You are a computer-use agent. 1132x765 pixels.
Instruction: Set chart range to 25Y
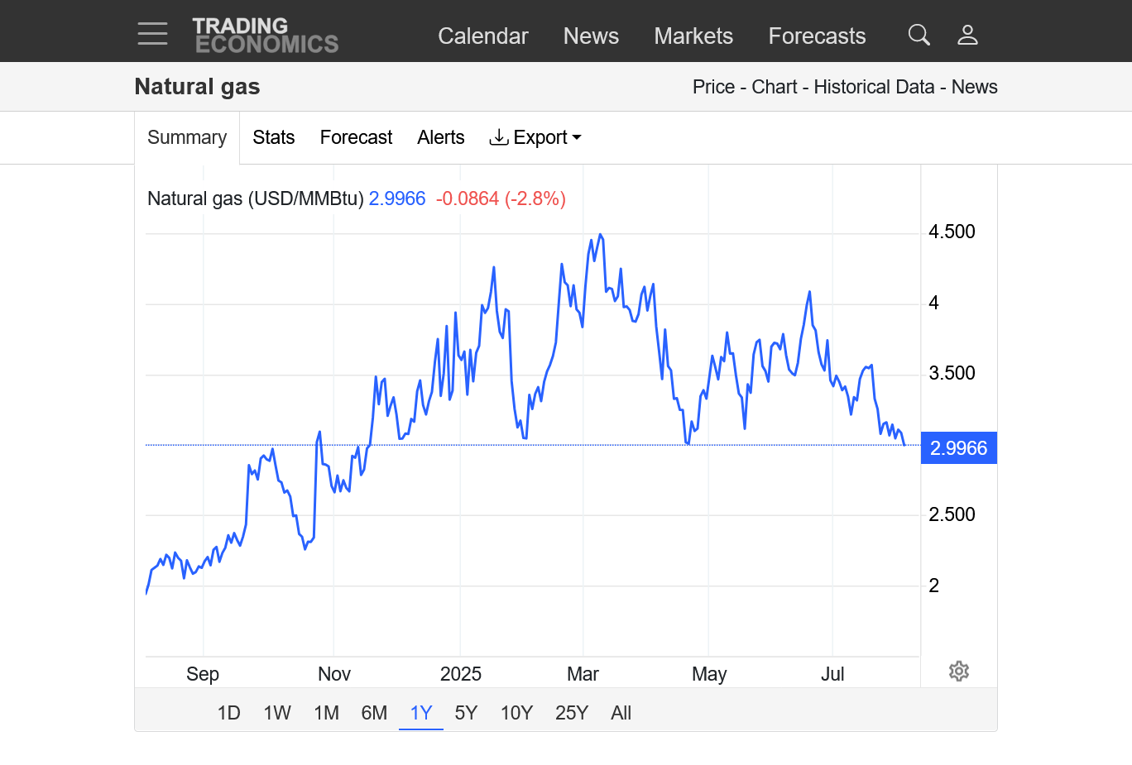click(x=572, y=713)
